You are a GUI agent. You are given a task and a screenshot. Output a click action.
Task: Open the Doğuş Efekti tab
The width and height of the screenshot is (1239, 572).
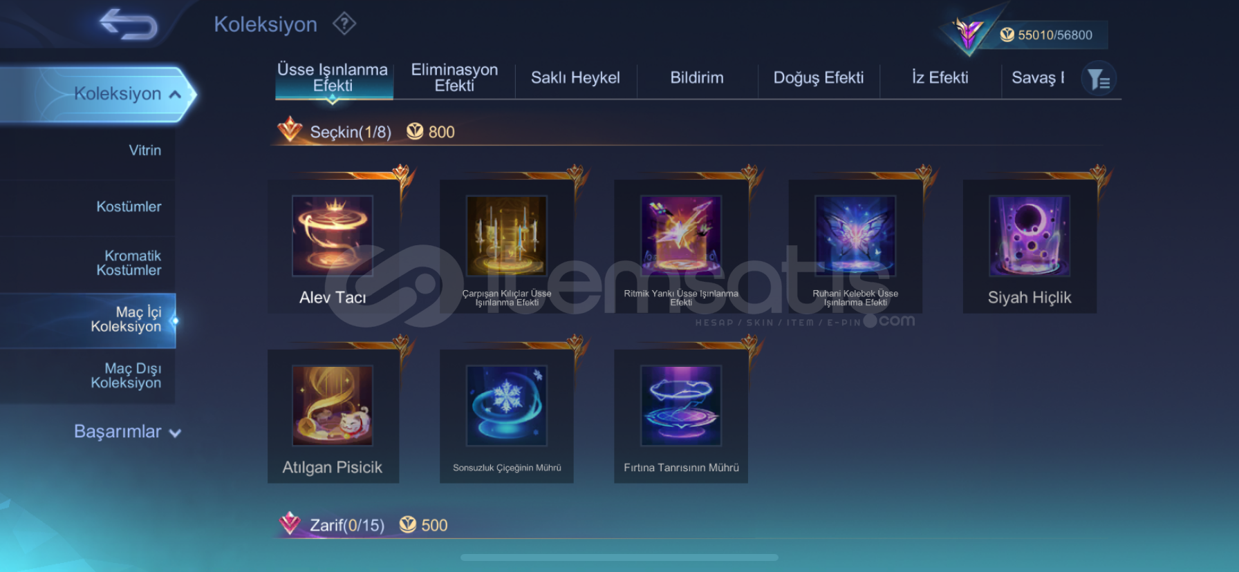click(819, 78)
